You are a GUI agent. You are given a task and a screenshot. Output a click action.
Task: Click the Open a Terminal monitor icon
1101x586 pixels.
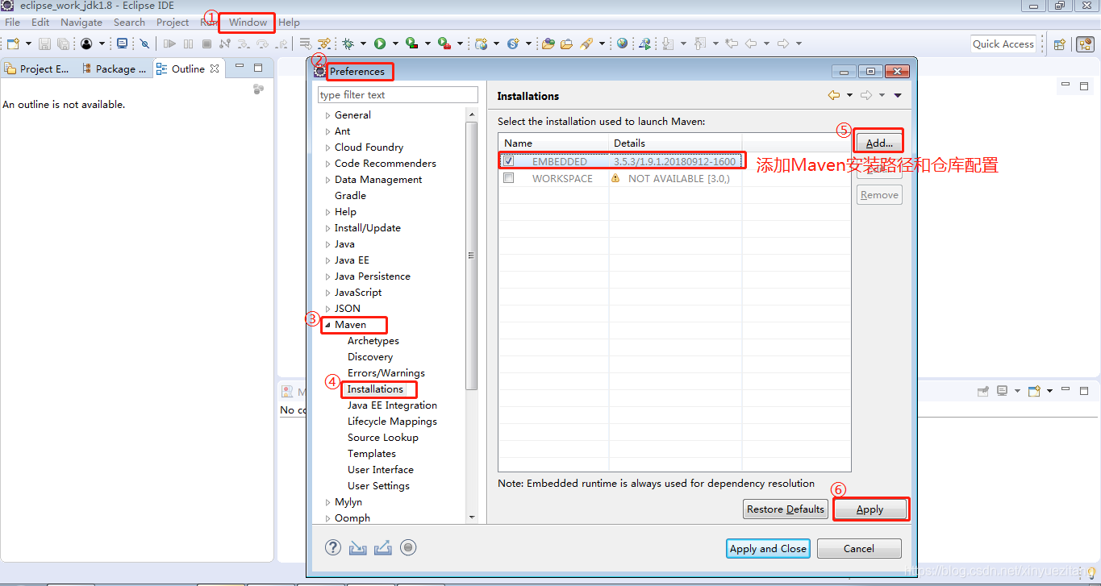(x=122, y=44)
